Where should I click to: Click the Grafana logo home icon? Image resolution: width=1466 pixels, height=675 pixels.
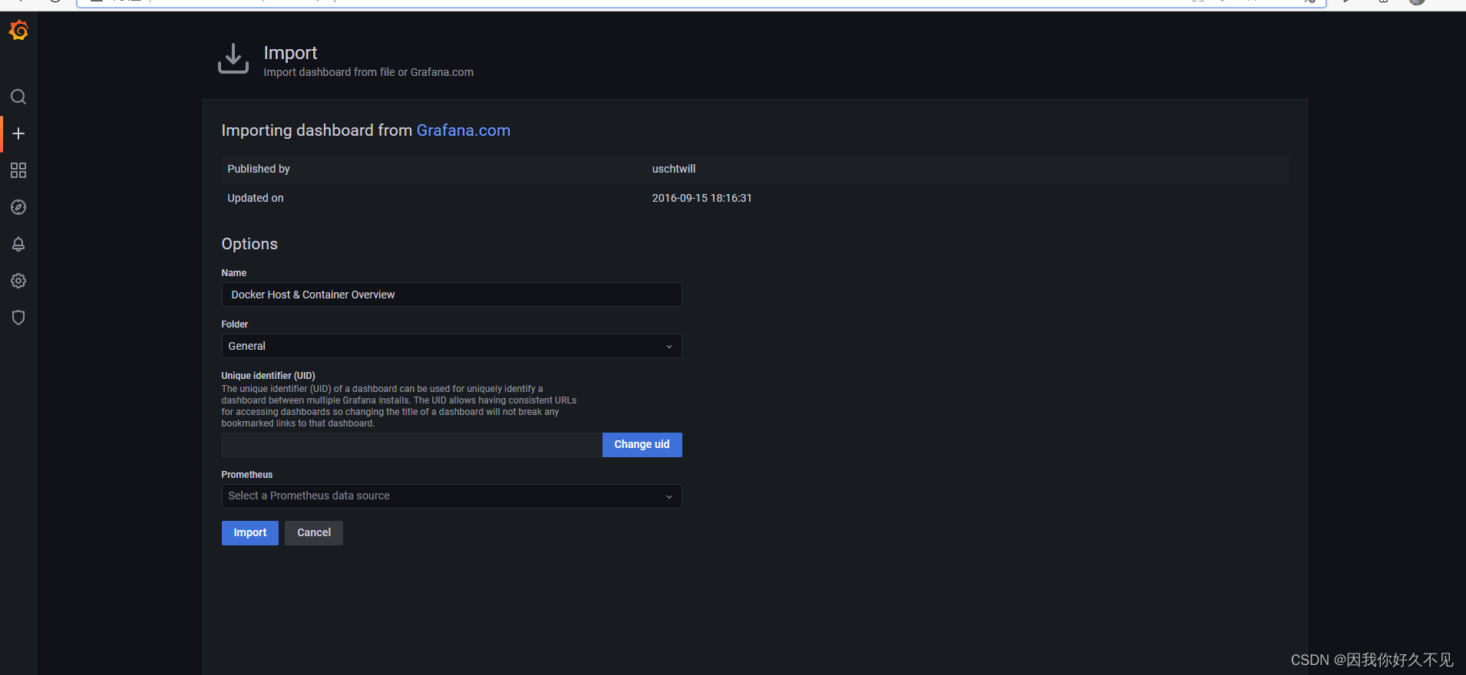point(18,30)
